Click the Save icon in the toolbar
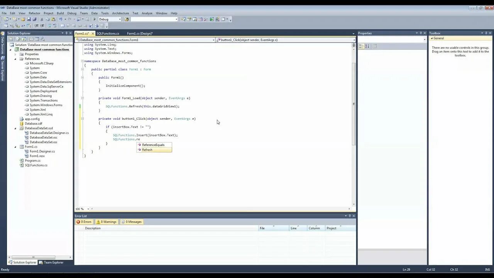Image resolution: width=494 pixels, height=278 pixels. pos(29,19)
